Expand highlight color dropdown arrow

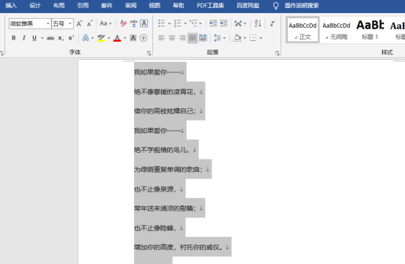[x=108, y=38]
